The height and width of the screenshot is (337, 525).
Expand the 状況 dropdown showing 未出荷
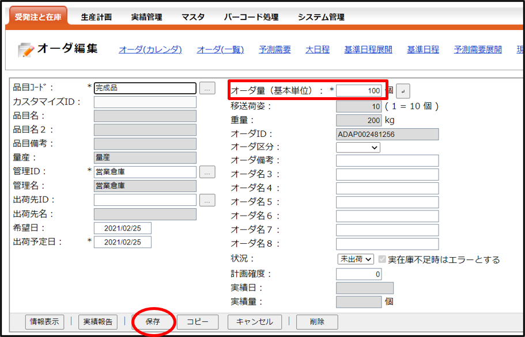click(356, 260)
